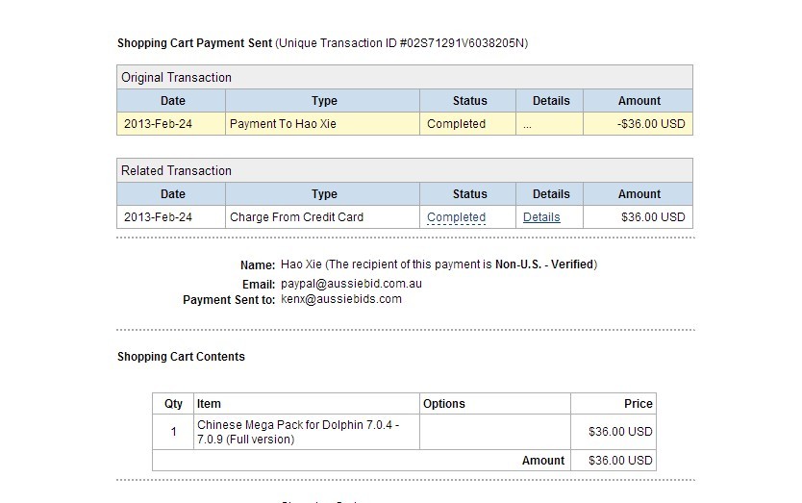Click the Original Transaction section header
Image resolution: width=802 pixels, height=503 pixels.
(x=176, y=78)
